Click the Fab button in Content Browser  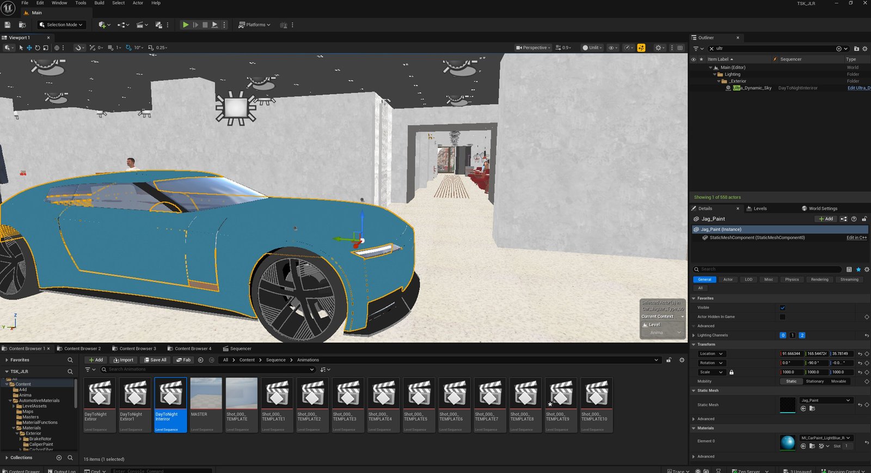183,360
